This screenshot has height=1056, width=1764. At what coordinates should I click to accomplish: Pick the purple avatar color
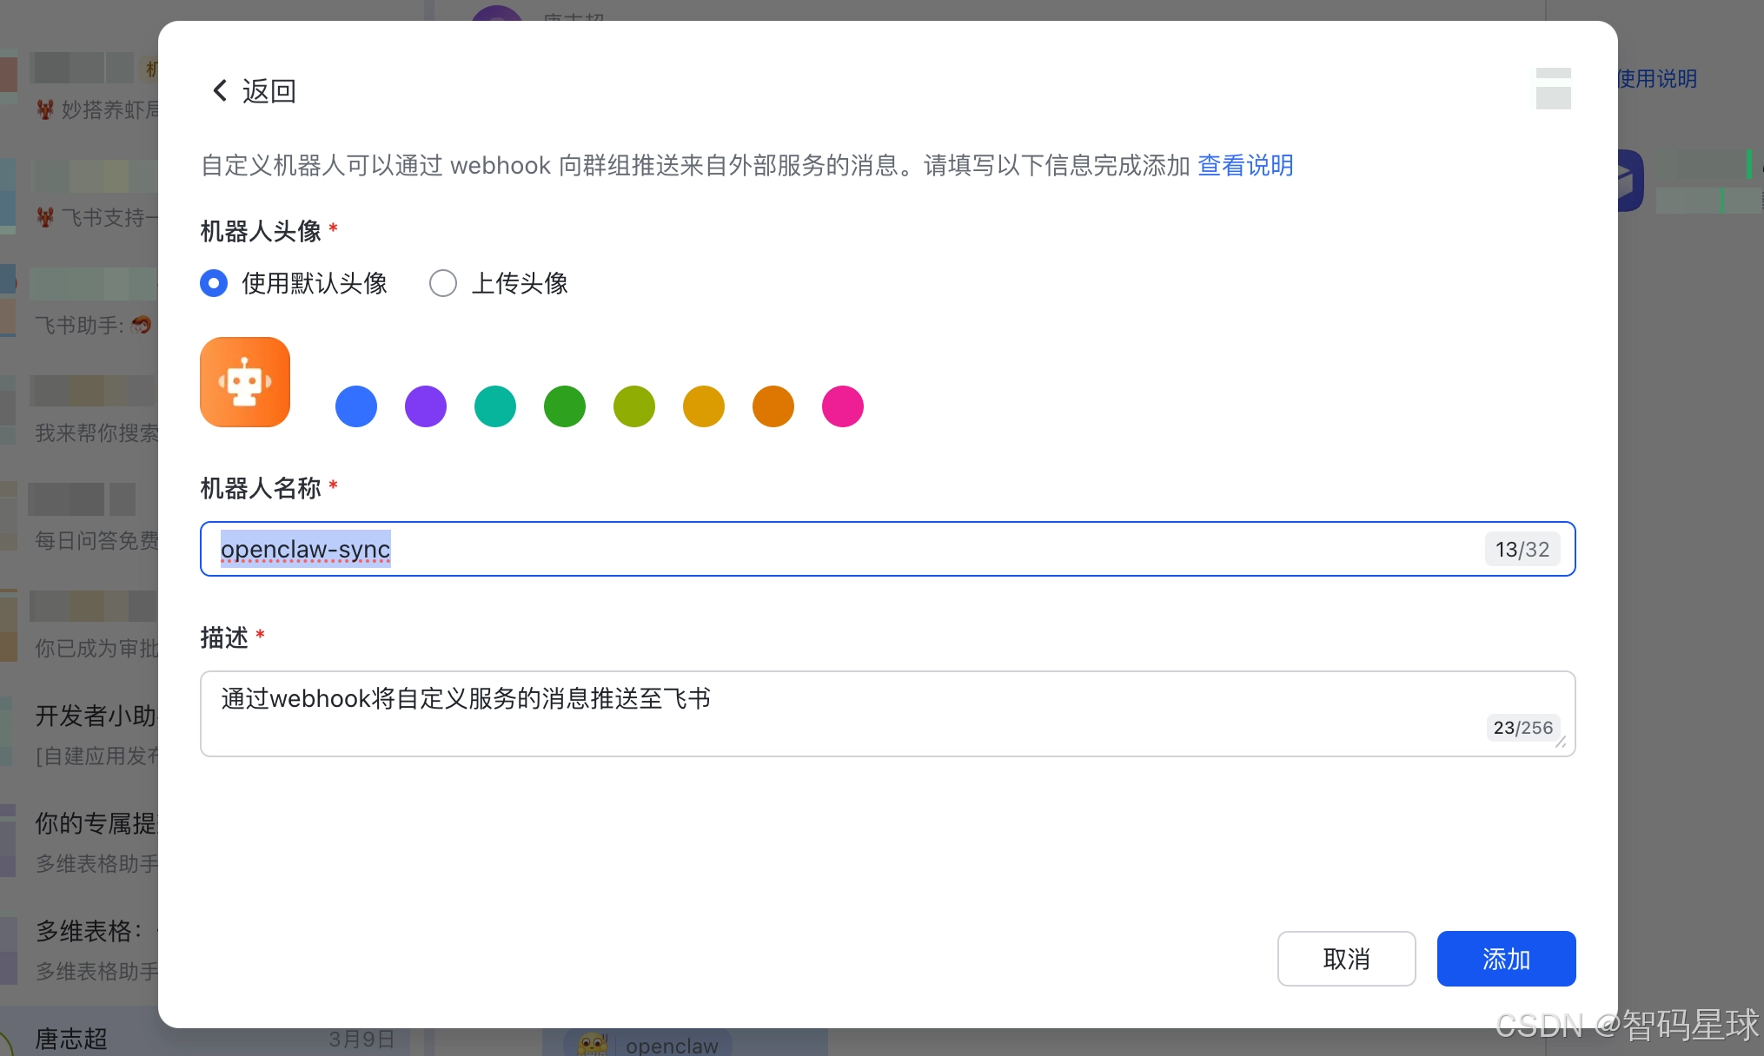coord(426,406)
